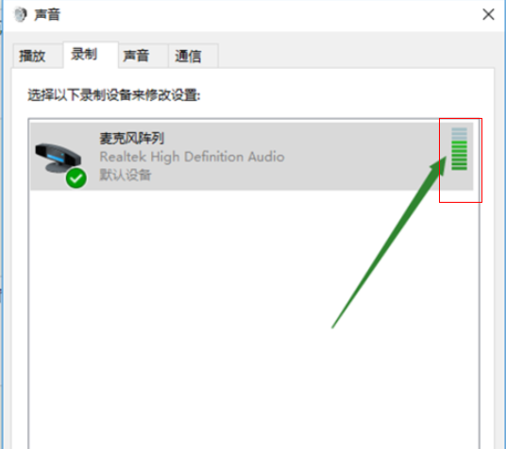Click the green checkmark default-device badge
The image size is (506, 449).
point(76,178)
